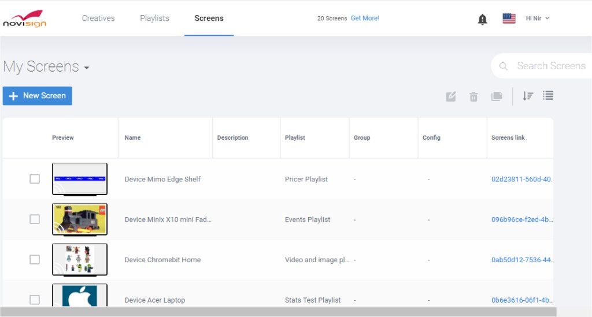Switch to list view icon

pos(548,96)
